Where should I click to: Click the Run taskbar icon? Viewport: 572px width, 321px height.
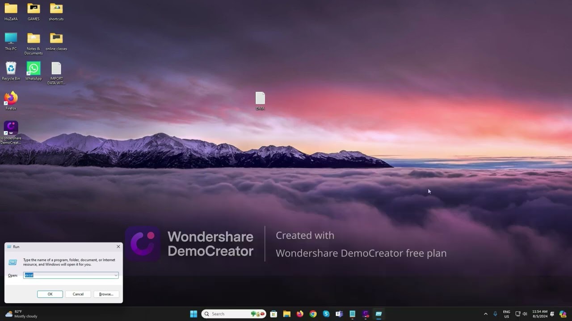(x=379, y=314)
